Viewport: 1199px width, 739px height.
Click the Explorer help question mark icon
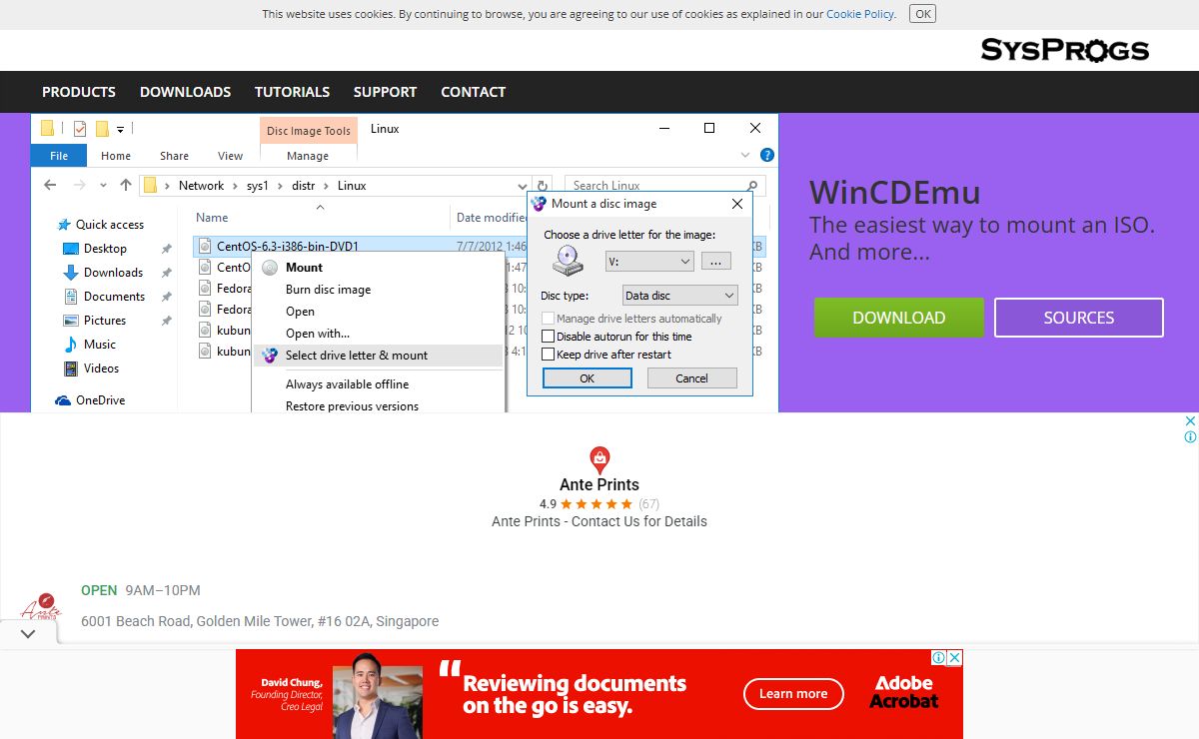[767, 155]
